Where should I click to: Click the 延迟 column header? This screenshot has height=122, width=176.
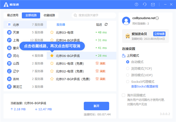coord(99,24)
